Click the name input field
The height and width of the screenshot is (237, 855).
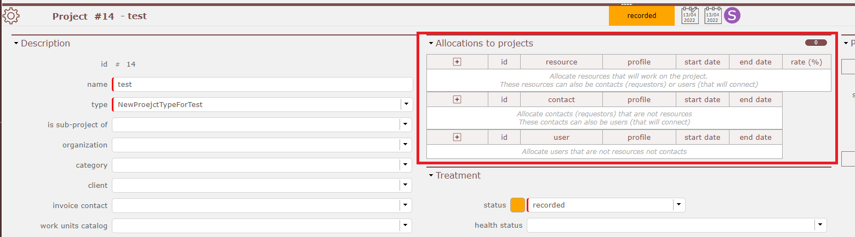click(x=263, y=85)
